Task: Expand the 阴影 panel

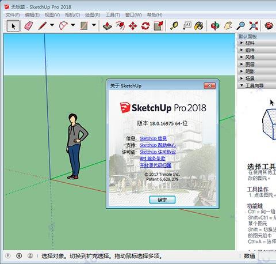Action: tap(256, 71)
